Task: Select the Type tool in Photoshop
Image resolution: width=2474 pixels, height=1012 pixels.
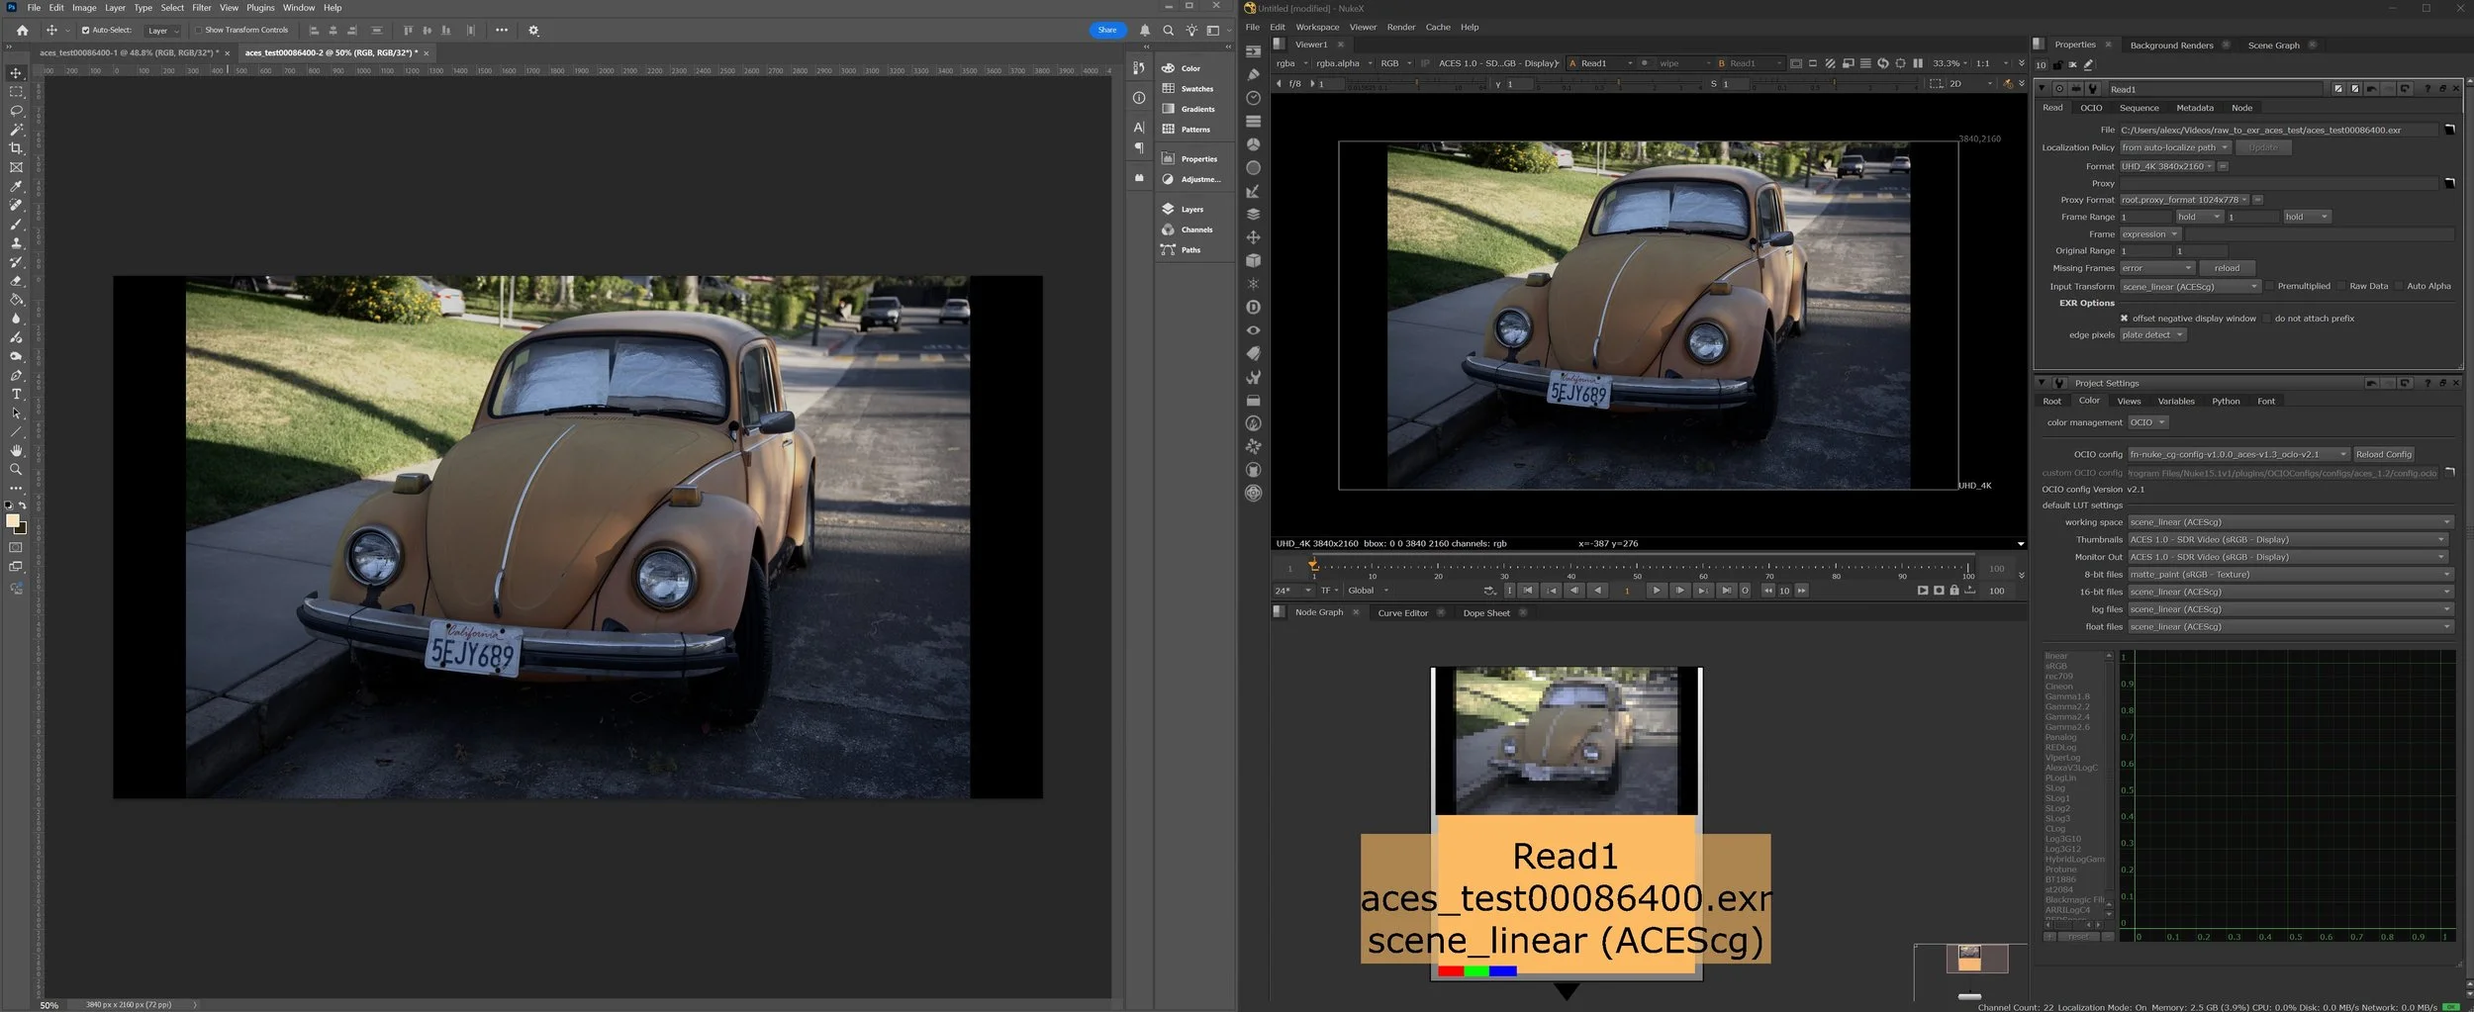Action: click(16, 394)
